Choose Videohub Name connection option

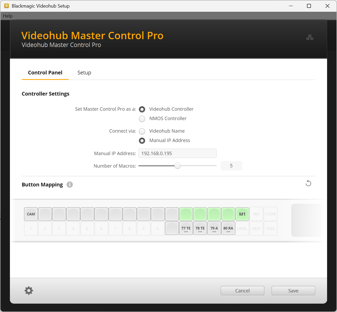pyautogui.click(x=142, y=131)
